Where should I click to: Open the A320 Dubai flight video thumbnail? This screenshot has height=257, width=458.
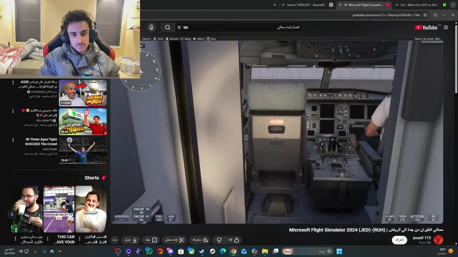(x=83, y=92)
